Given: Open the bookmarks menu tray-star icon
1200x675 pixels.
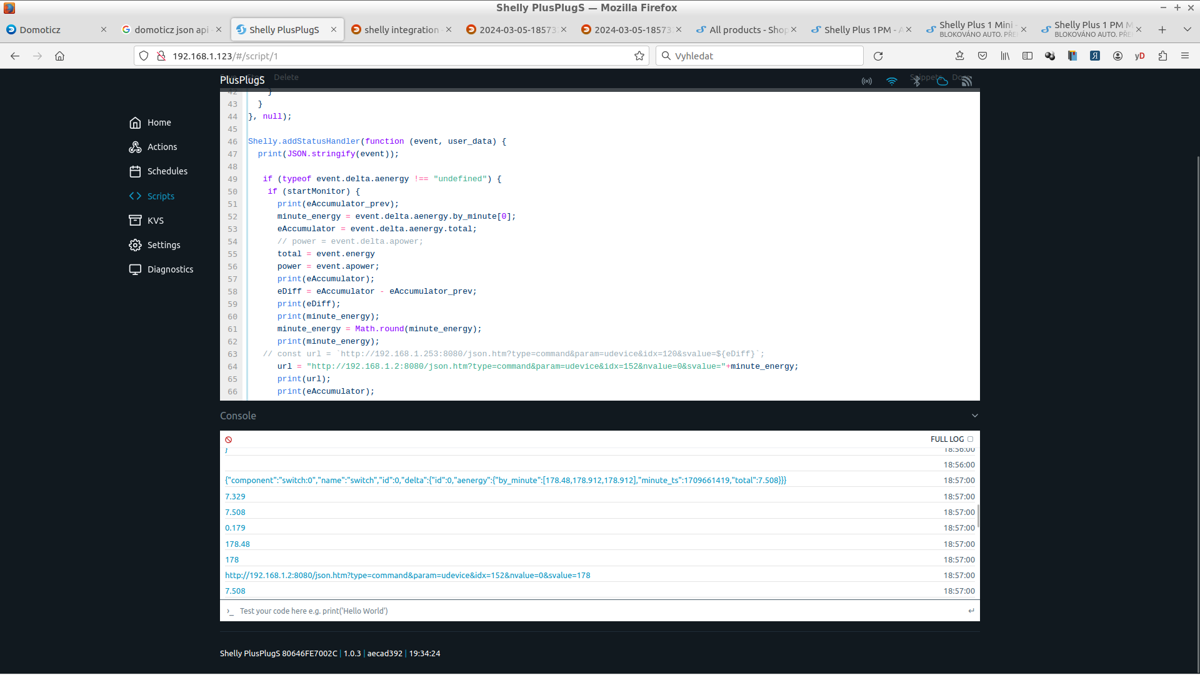Looking at the screenshot, I should tap(960, 56).
